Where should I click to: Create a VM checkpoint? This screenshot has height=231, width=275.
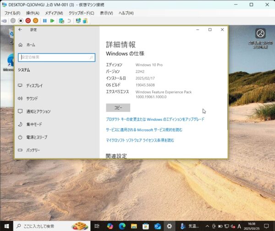pos(61,21)
